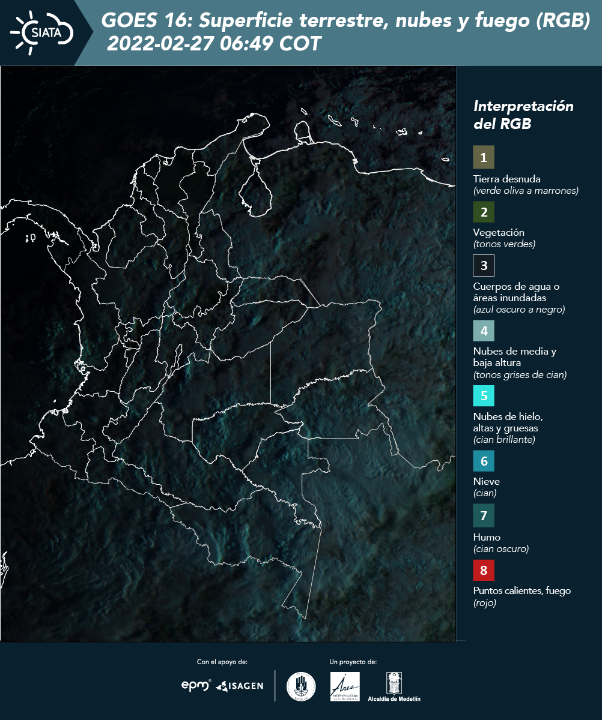602x720 pixels.
Task: Click 'Cuerpos de agua o áreas inundadas' label
Action: [517, 292]
